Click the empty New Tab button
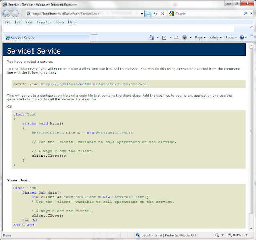Screen dimensions: 256x240 point(94,38)
